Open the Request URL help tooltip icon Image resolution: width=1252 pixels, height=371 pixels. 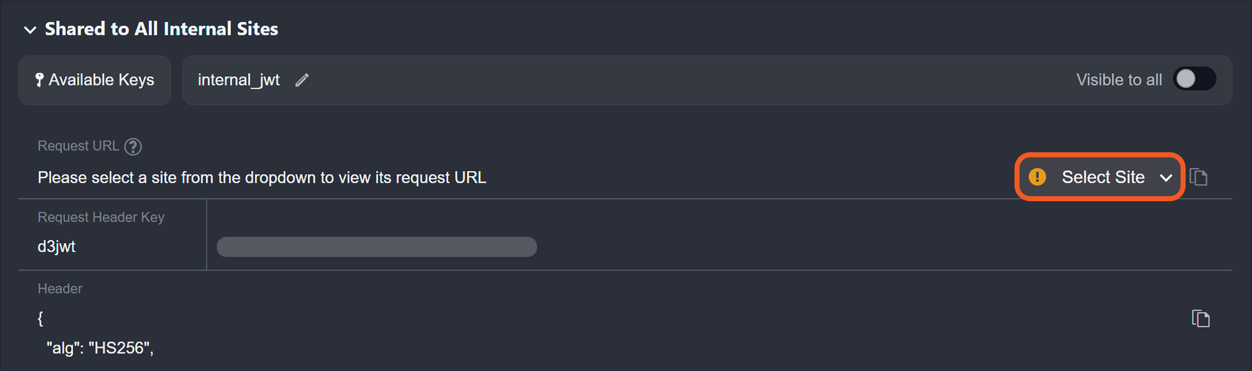tap(133, 147)
